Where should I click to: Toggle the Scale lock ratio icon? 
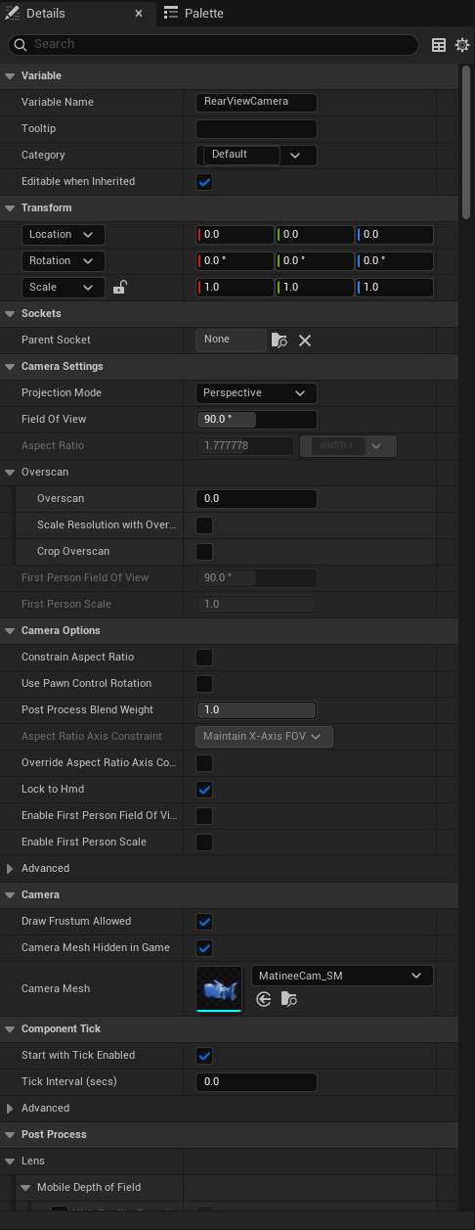point(119,288)
